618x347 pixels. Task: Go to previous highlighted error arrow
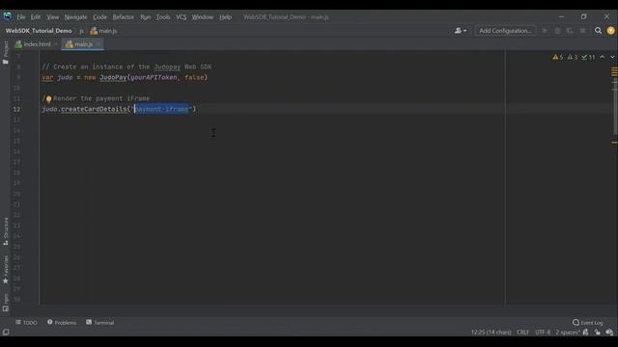click(x=602, y=58)
